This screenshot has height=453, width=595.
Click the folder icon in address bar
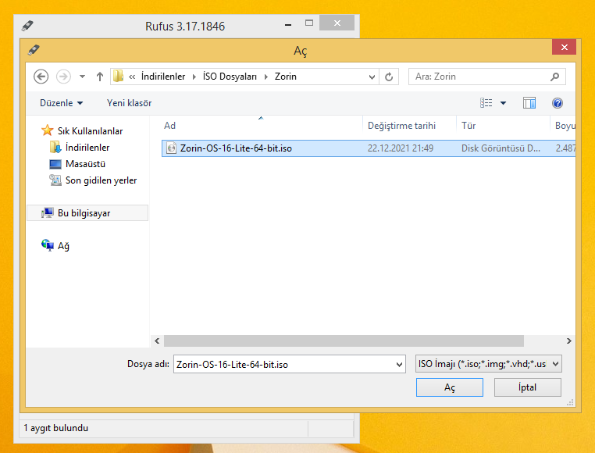(x=119, y=77)
